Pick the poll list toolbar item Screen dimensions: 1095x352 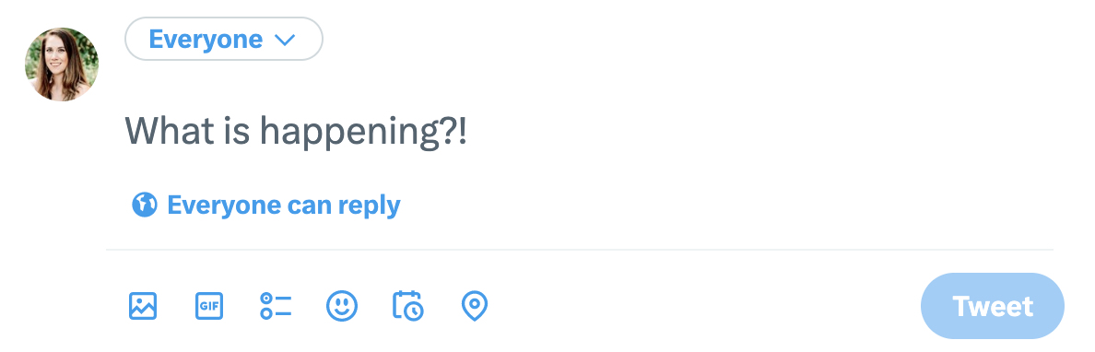(x=276, y=306)
